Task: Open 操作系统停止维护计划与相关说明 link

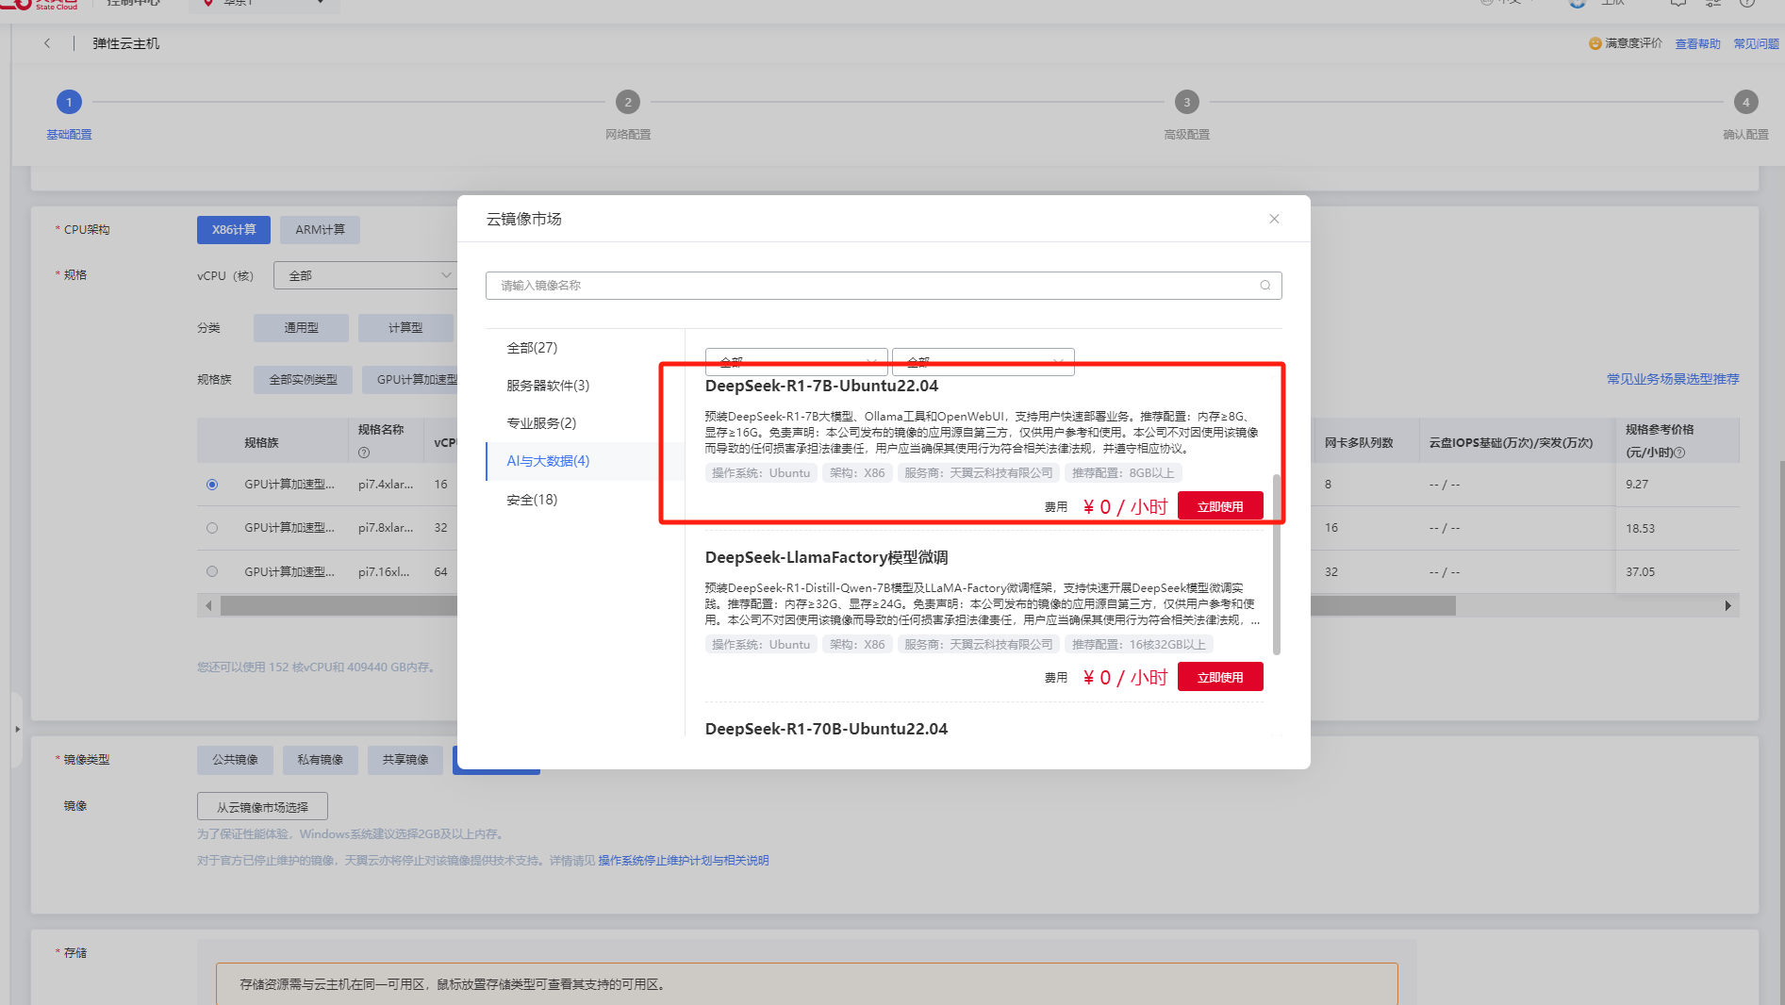Action: click(684, 861)
